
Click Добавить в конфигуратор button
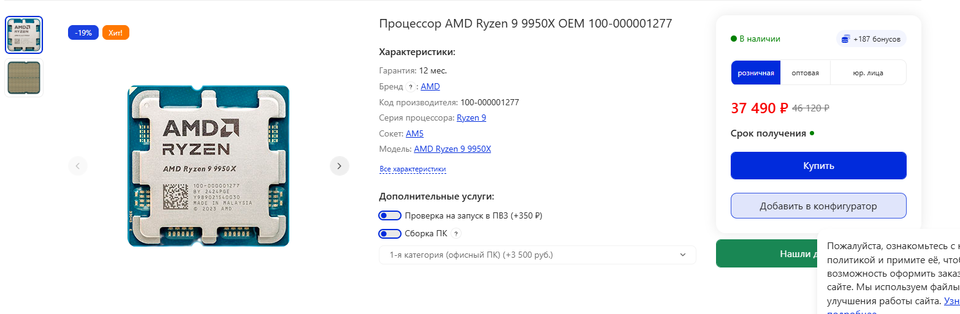click(818, 206)
